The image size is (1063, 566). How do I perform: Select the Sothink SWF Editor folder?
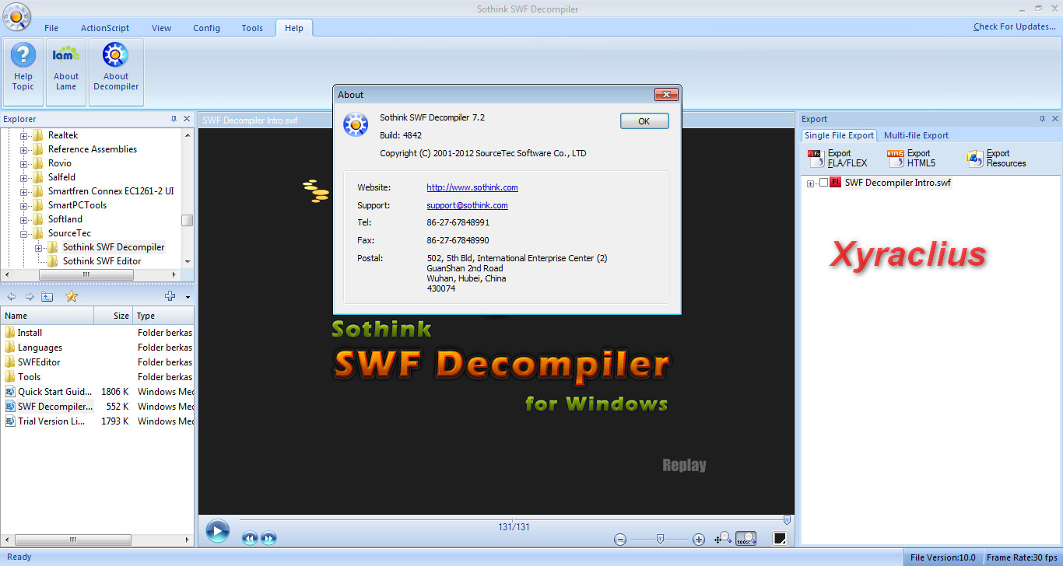pos(102,261)
